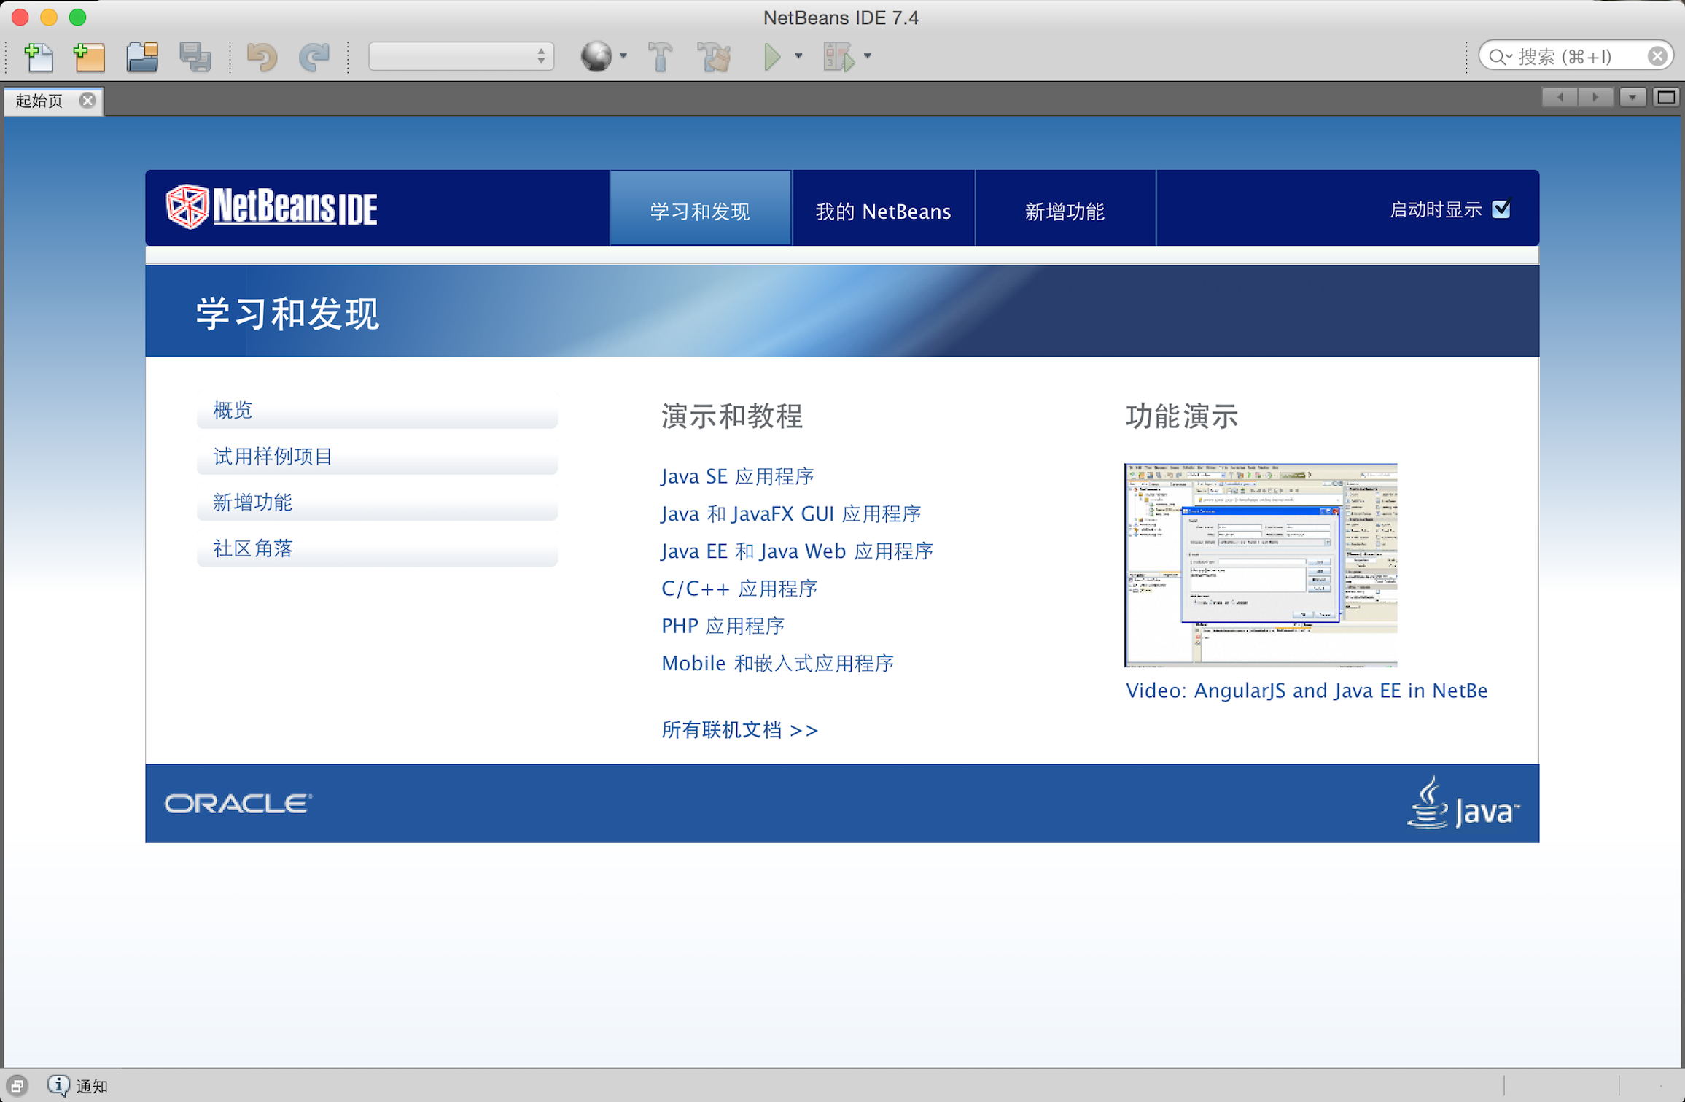
Task: Open C/C++ 应用程序 link
Action: (739, 589)
